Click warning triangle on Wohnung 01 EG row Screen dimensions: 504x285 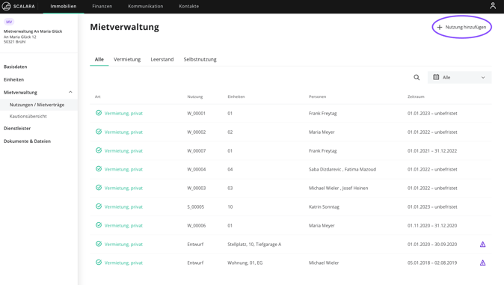pos(482,263)
